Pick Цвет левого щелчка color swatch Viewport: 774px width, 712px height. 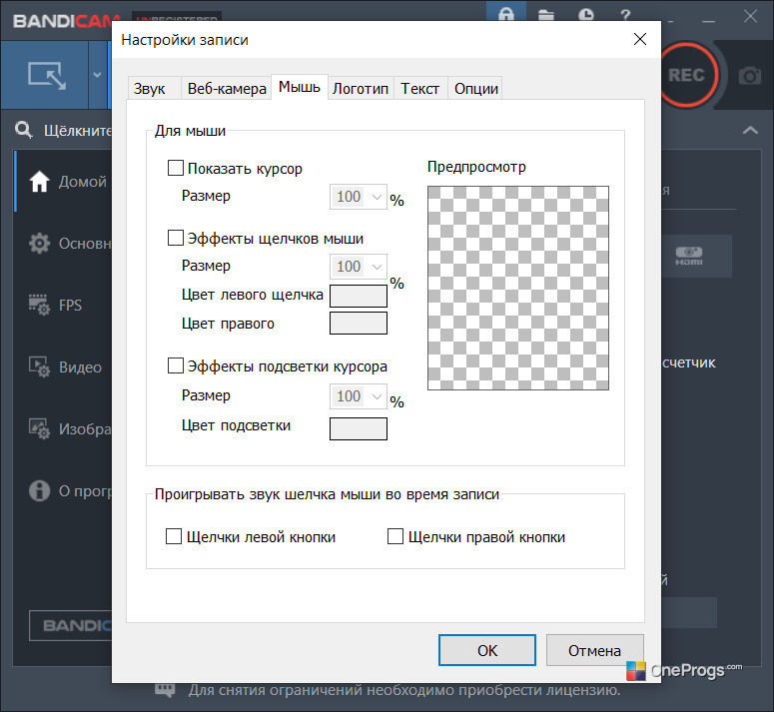pyautogui.click(x=359, y=296)
